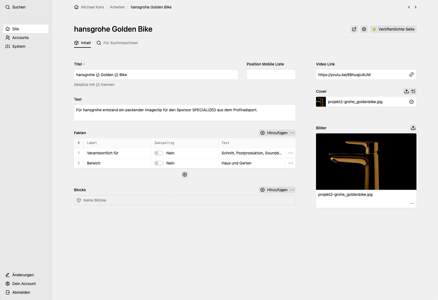438x300 pixels.
Task: Remove cover projekt2-grohe_goldenbike.jpg
Action: (412, 102)
